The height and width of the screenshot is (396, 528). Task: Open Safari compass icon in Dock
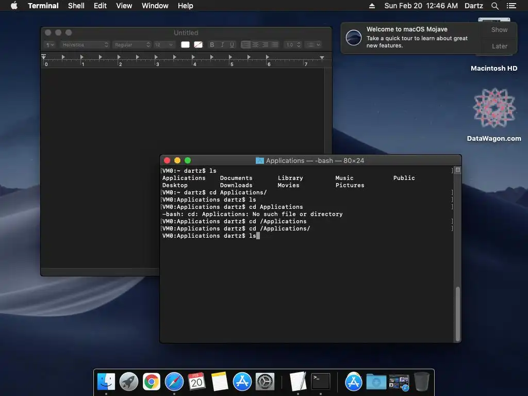tap(174, 382)
